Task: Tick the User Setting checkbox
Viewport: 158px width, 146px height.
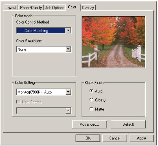Action: (18, 102)
